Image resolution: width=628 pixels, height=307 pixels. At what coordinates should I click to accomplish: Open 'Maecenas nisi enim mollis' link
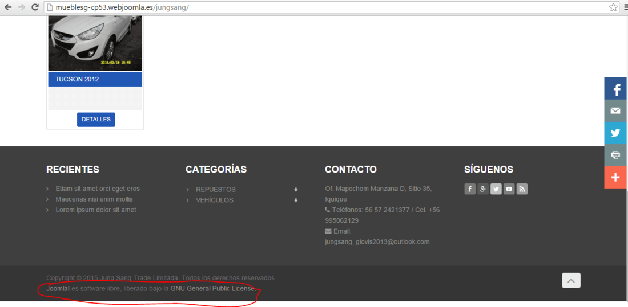[x=94, y=199]
